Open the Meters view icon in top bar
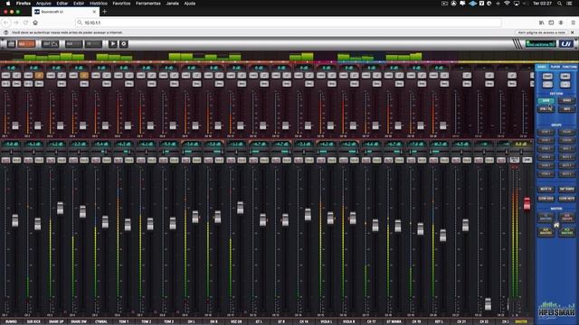 11,44
